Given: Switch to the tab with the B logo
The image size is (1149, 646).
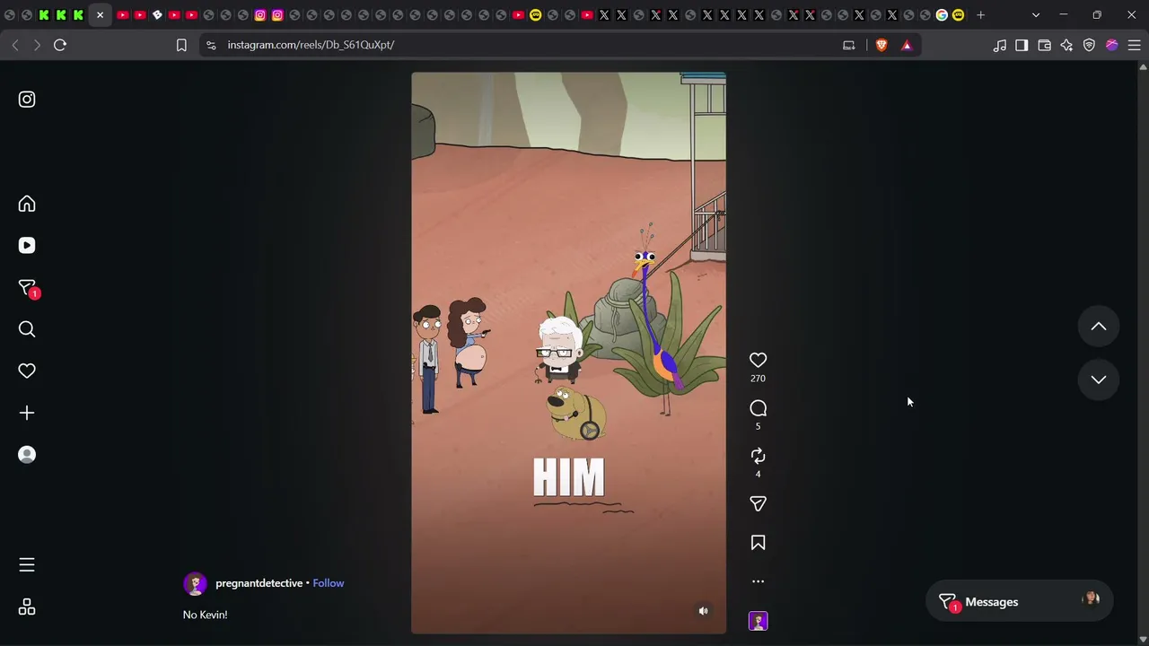Looking at the screenshot, I should coord(157,15).
